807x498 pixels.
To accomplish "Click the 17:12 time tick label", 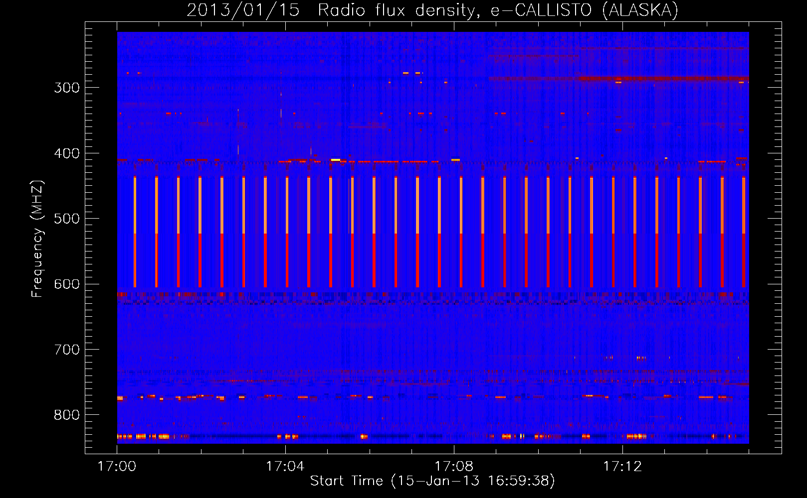I will 622,467.
